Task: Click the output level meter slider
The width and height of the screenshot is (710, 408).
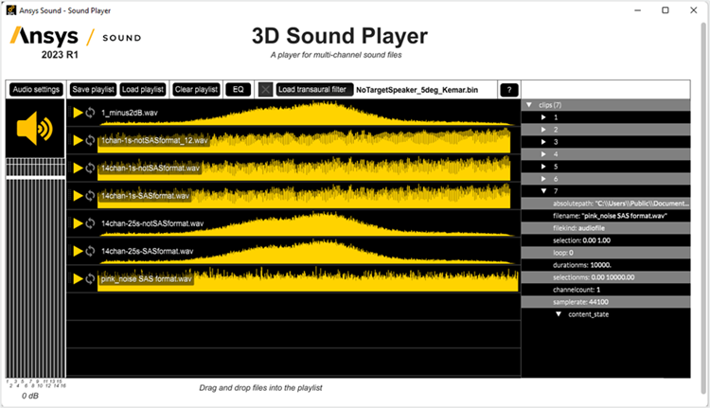Action: [x=35, y=178]
